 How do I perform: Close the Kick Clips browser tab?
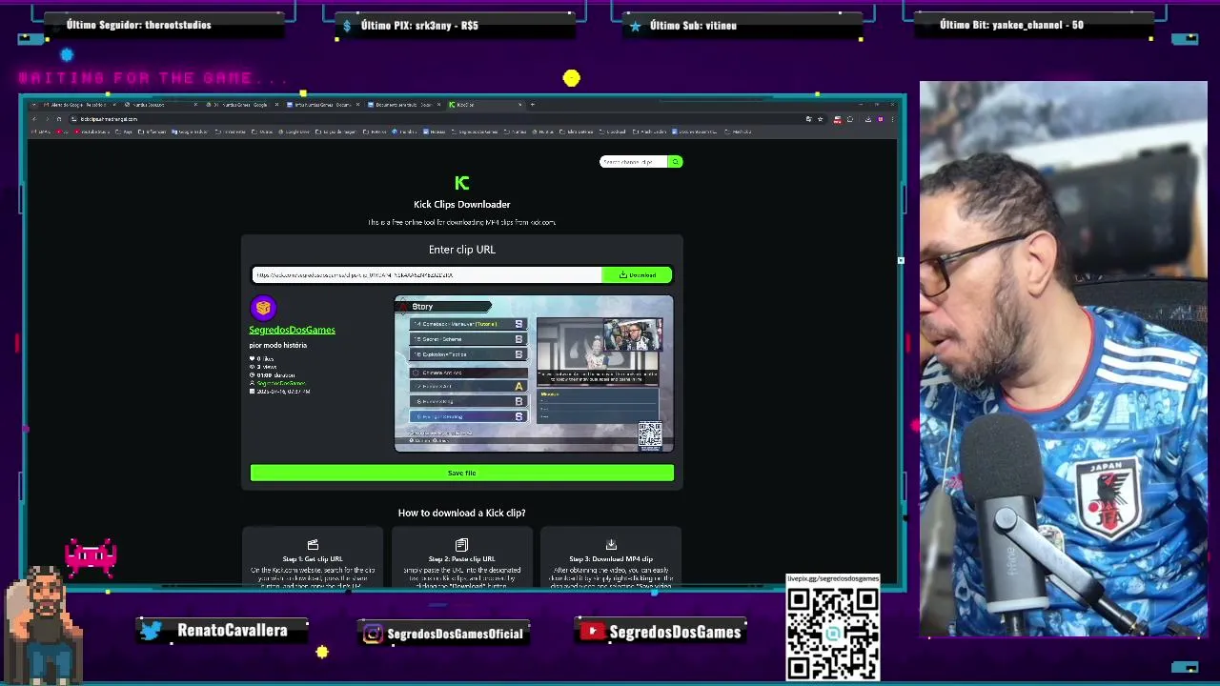[519, 104]
